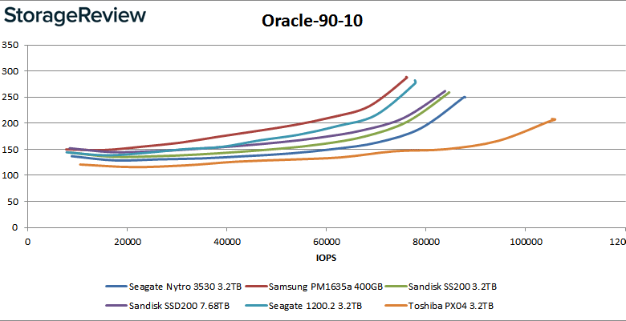Click the 20000 x-axis value

127,241
